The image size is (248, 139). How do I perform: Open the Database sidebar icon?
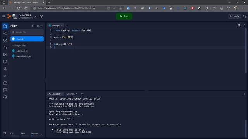5,62
